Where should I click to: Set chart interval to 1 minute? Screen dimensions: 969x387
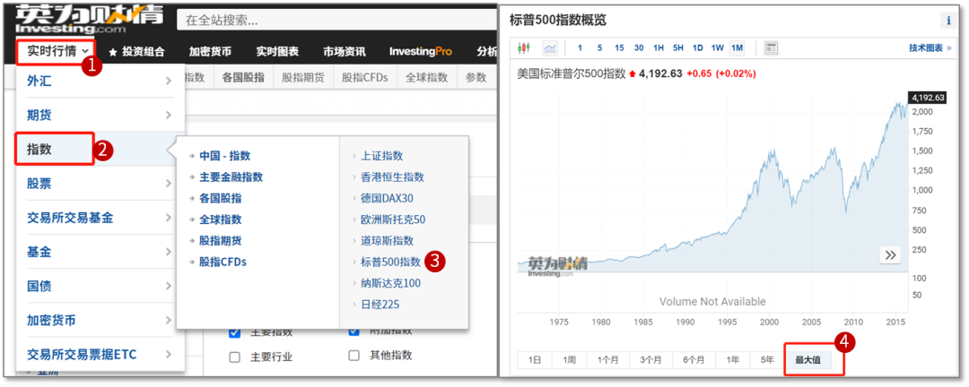pos(580,47)
